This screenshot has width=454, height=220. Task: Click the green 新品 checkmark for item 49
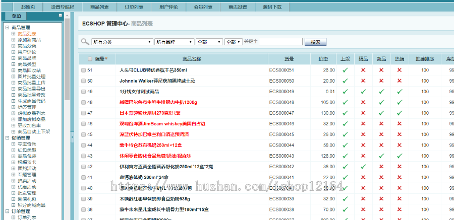click(x=381, y=91)
